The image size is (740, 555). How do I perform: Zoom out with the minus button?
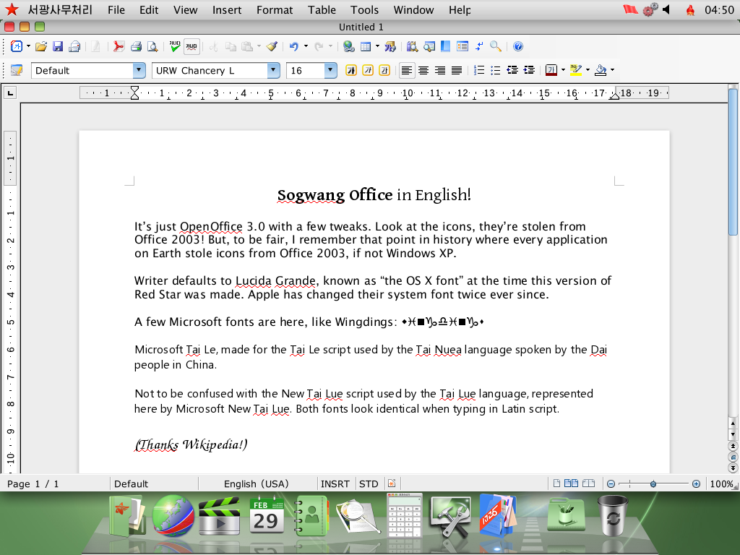click(x=611, y=483)
